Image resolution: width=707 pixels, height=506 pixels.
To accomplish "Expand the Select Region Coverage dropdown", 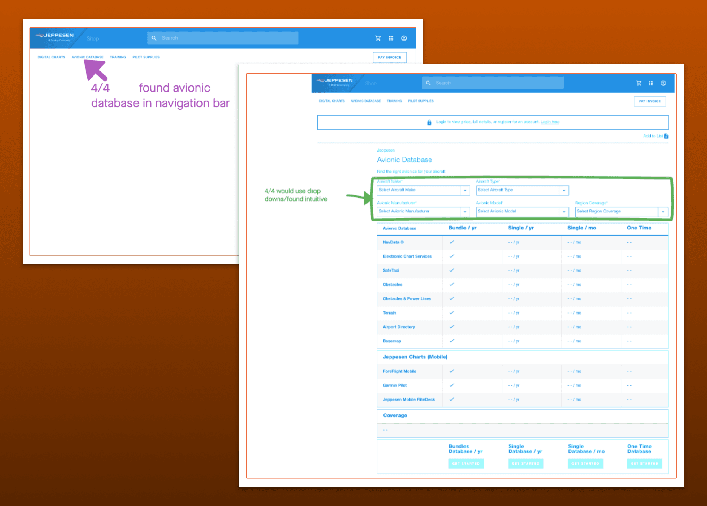I will click(x=663, y=212).
